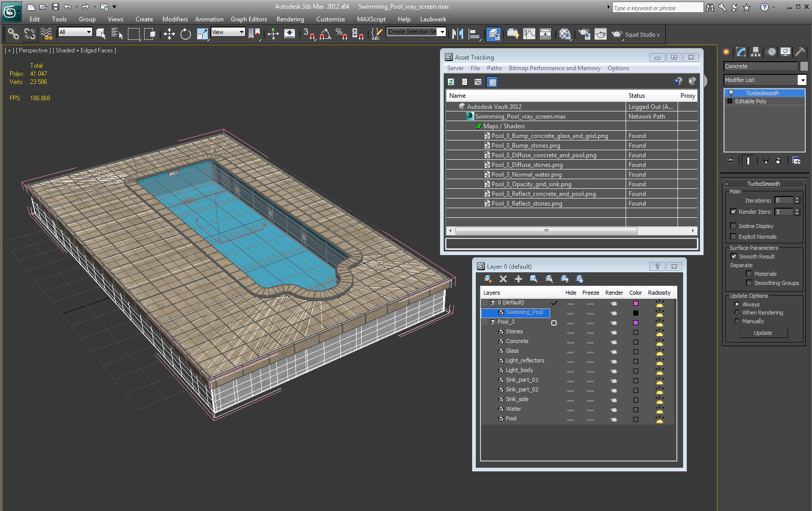Enable Separate by Materials checkbox
The height and width of the screenshot is (511, 812).
(749, 274)
